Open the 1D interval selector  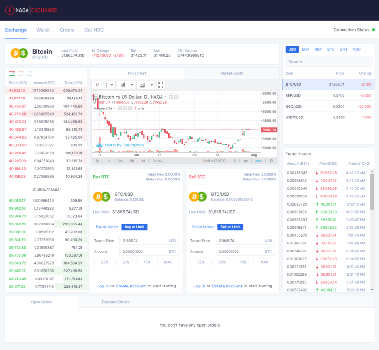coord(98,85)
